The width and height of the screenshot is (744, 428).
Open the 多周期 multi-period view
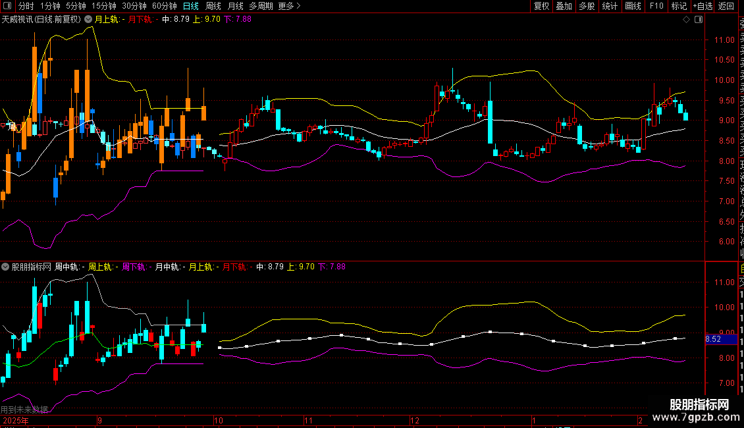coord(261,6)
